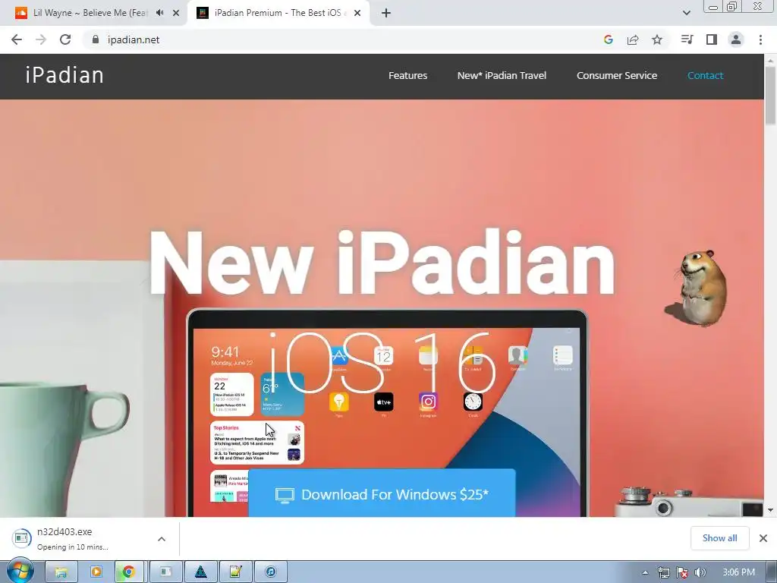Image resolution: width=777 pixels, height=583 pixels.
Task: View site info via the padlock icon
Action: (96, 39)
